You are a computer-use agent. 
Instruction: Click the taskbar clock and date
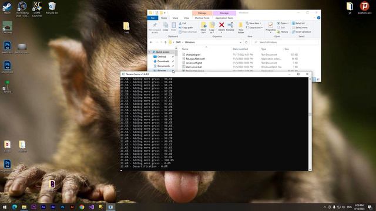[359, 207]
